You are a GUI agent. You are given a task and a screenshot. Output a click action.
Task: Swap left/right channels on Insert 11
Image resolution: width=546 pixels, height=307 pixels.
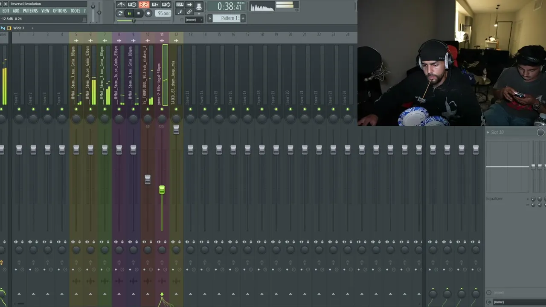pos(159,242)
